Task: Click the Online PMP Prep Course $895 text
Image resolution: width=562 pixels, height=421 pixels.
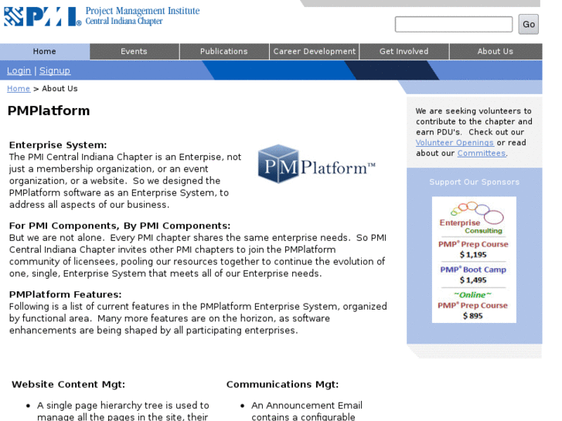Action: tap(473, 305)
